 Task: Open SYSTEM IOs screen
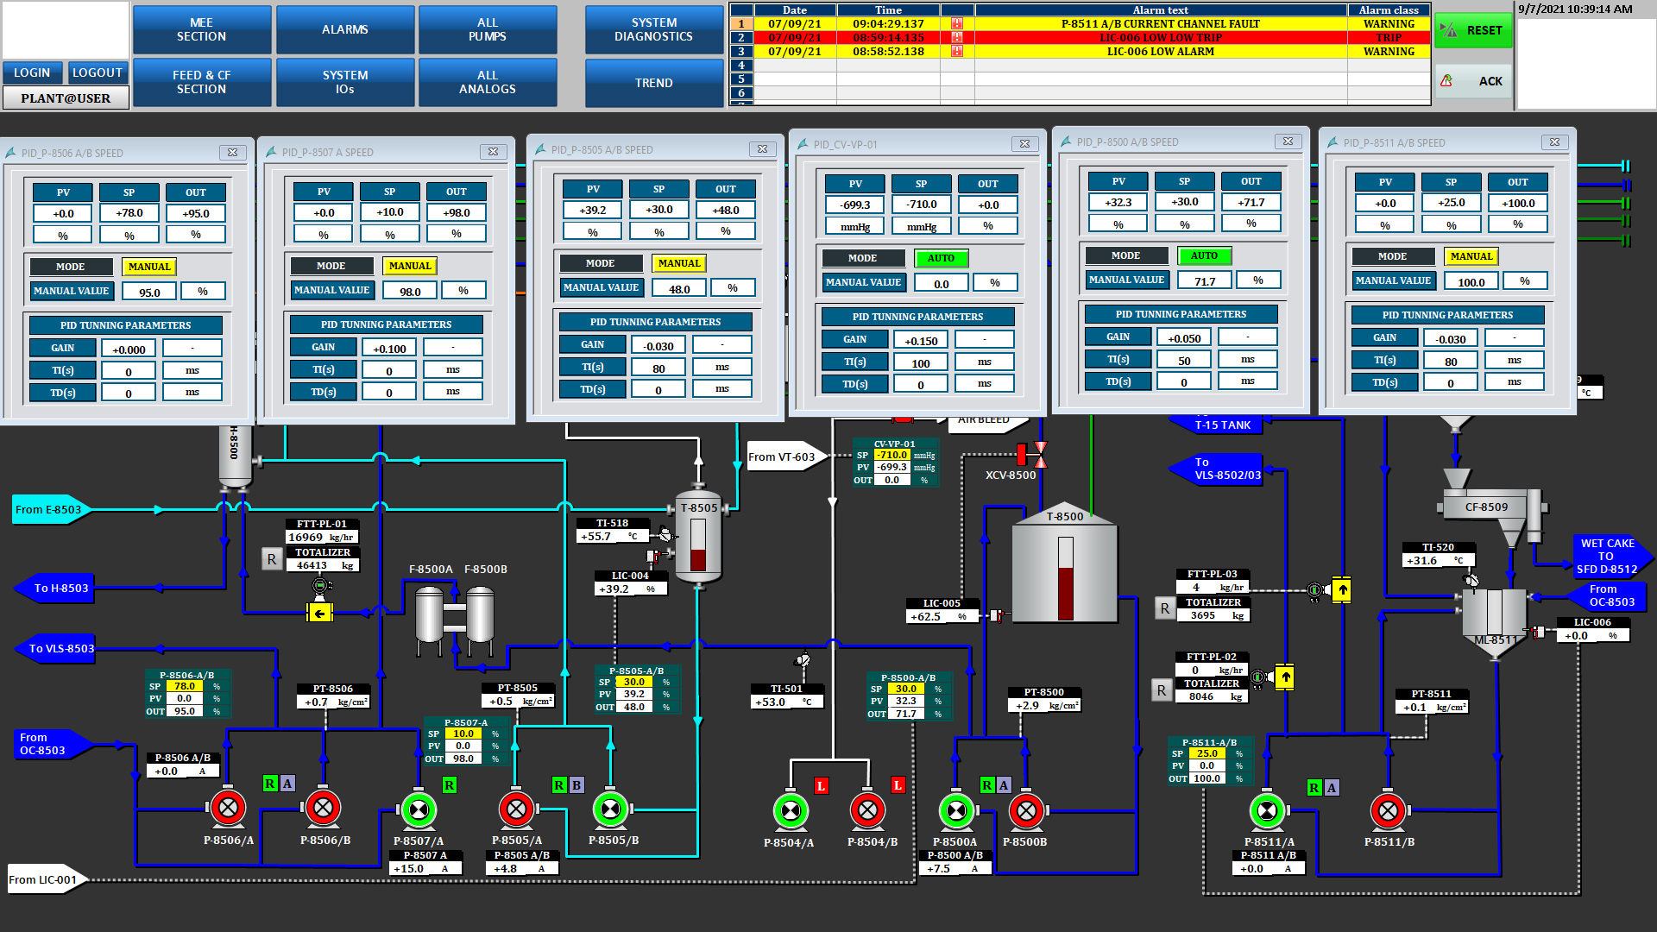tap(344, 82)
